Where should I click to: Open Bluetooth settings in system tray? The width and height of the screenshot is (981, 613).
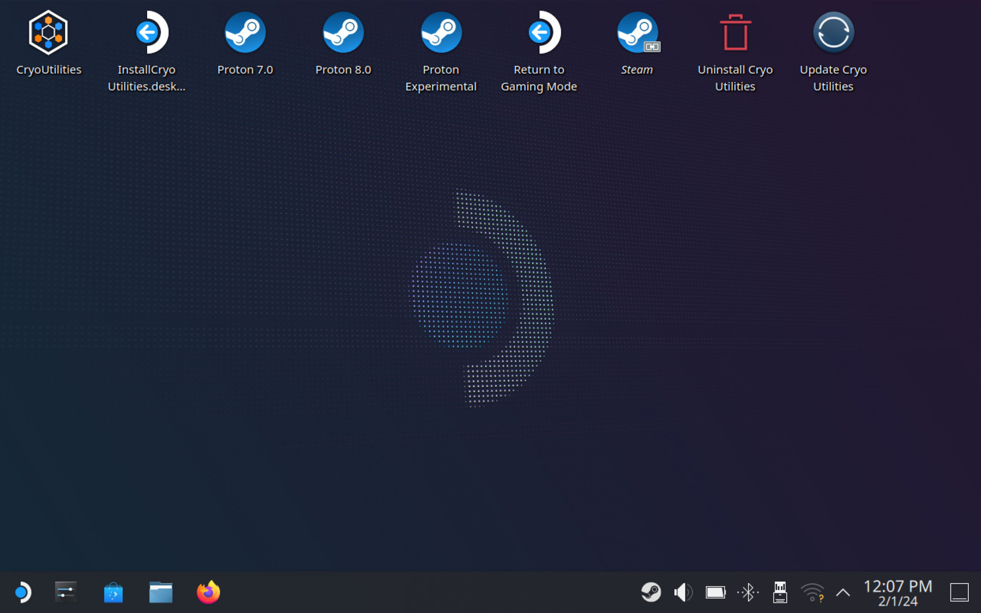coord(748,592)
